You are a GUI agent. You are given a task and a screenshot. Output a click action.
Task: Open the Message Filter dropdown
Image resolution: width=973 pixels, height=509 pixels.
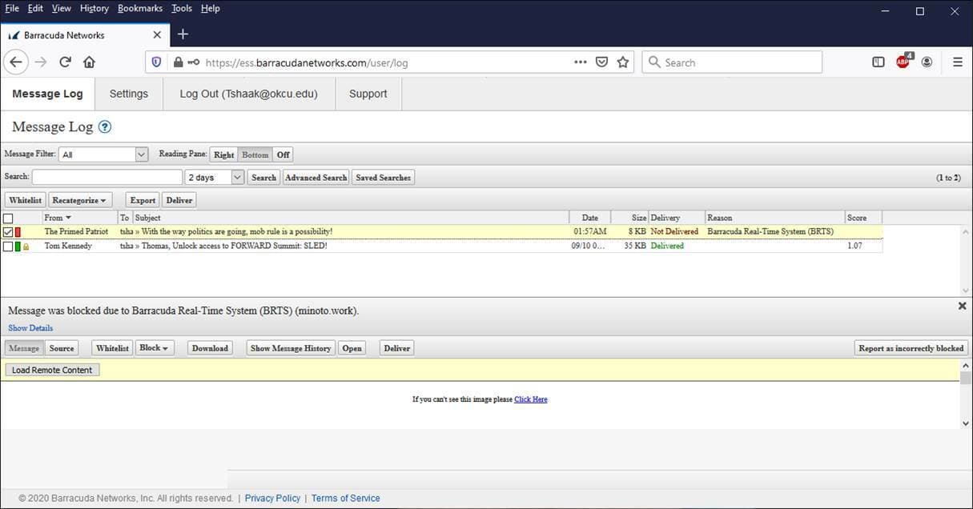(x=103, y=154)
